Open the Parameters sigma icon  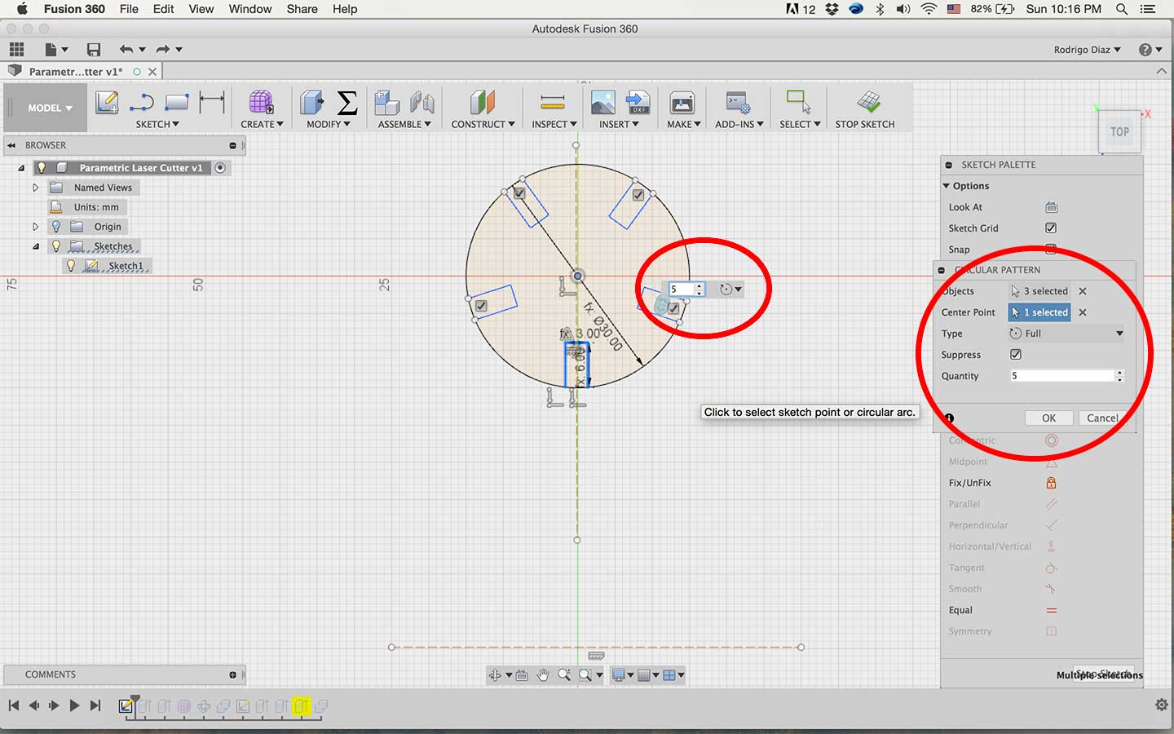346,103
